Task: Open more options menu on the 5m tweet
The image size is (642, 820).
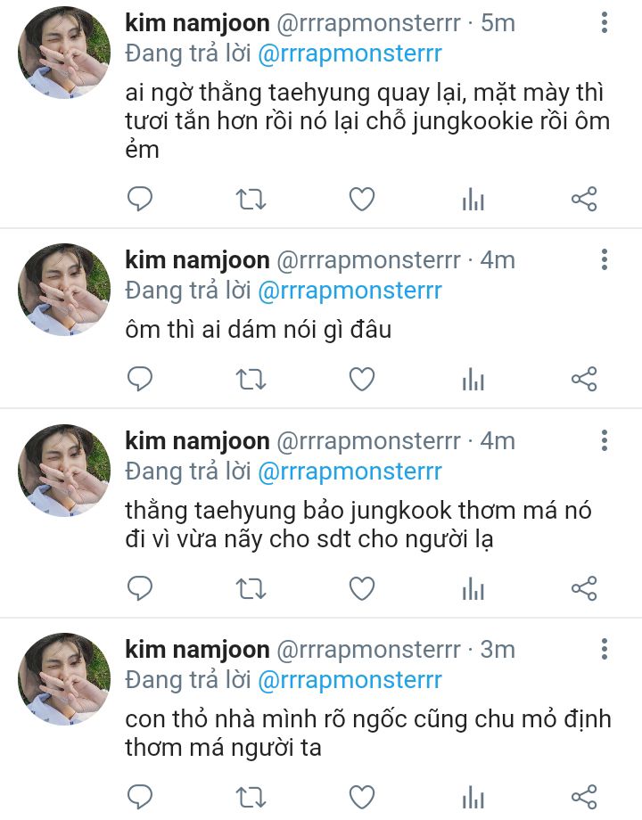Action: click(605, 23)
